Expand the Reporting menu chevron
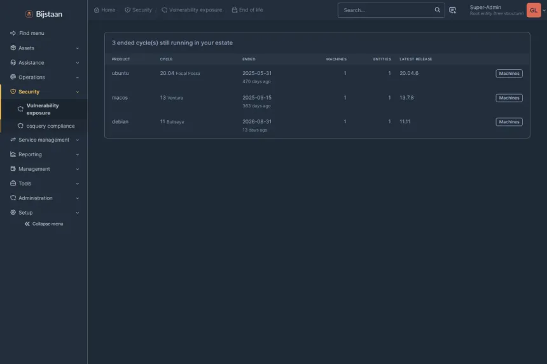The image size is (547, 364). 78,154
